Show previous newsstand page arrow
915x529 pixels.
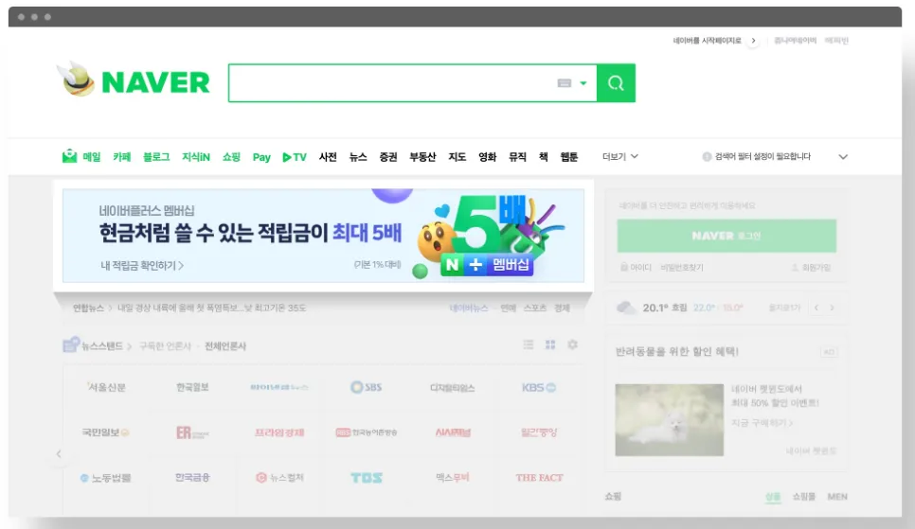pos(59,453)
